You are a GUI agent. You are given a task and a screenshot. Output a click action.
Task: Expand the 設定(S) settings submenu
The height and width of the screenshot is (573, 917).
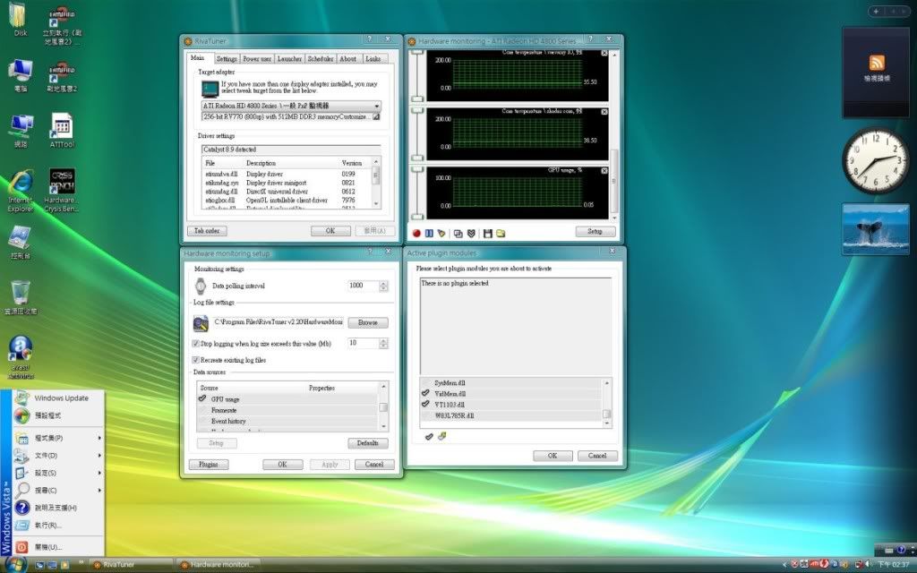[x=58, y=473]
